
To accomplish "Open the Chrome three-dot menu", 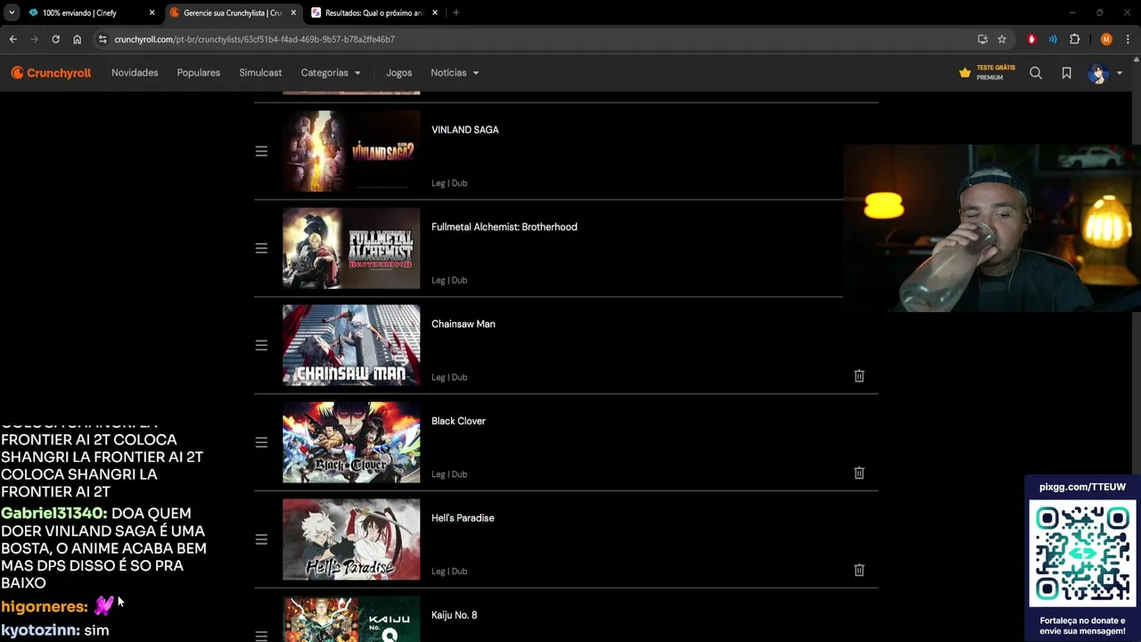I will click(x=1128, y=39).
